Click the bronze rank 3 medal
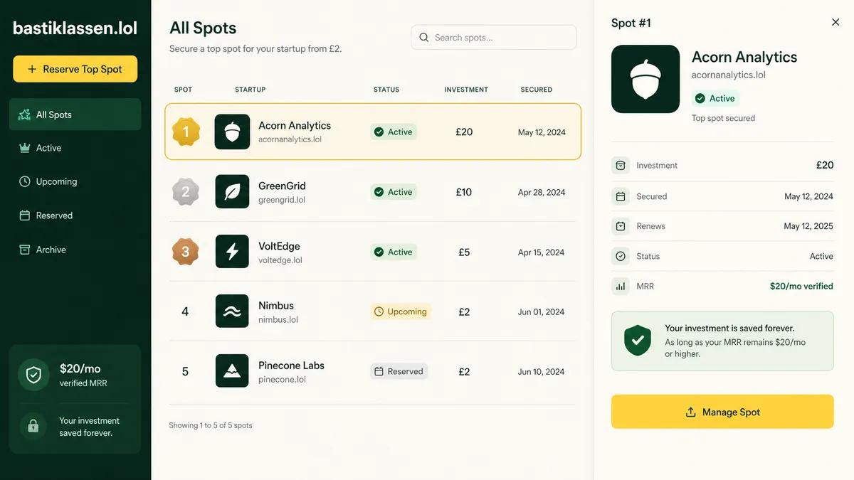 tap(186, 252)
